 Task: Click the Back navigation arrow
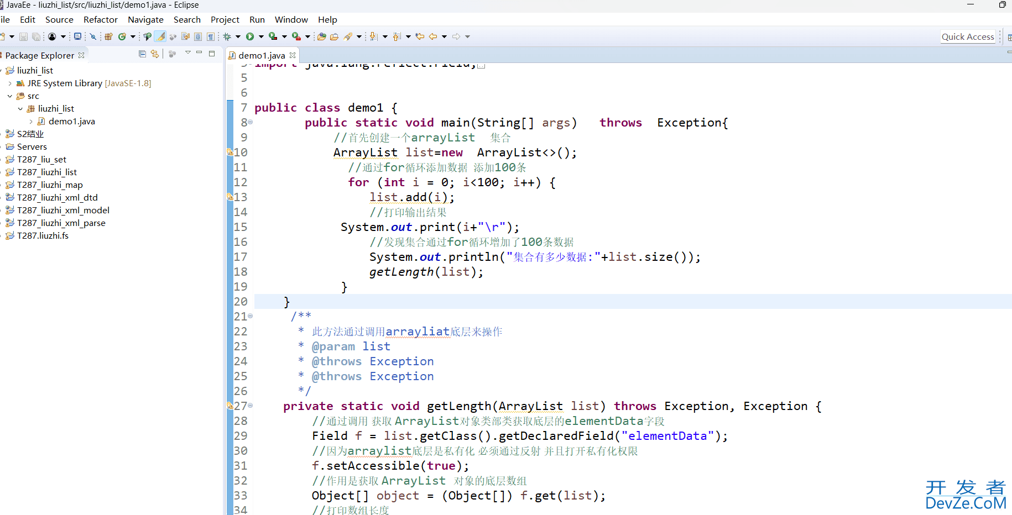click(432, 36)
